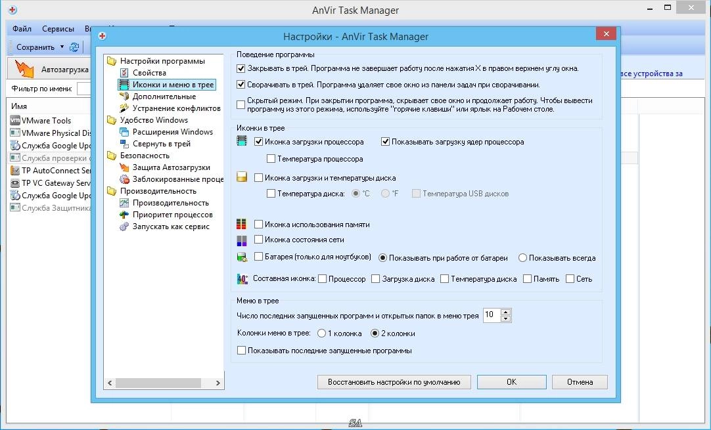Open the Устранение конфликтов page
This screenshot has height=430, width=711.
[176, 108]
